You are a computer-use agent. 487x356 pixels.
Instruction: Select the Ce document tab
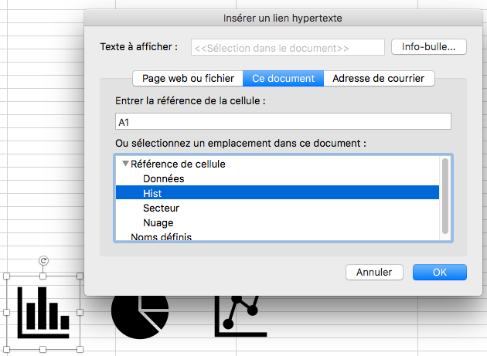pyautogui.click(x=283, y=78)
